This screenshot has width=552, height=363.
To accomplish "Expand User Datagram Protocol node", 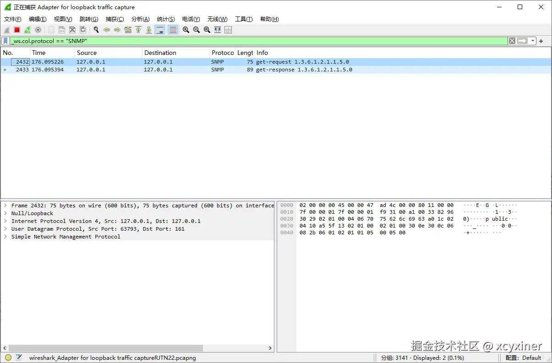I will [5, 229].
